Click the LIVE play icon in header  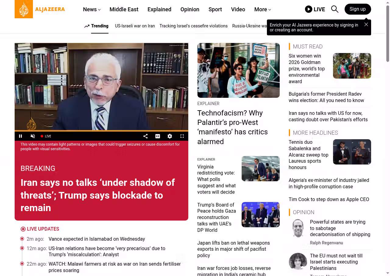click(x=309, y=9)
